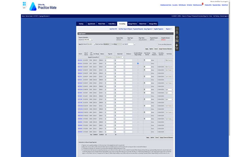Click the Add New Payment/Deposit link
This screenshot has width=251, height=157.
point(125,29)
